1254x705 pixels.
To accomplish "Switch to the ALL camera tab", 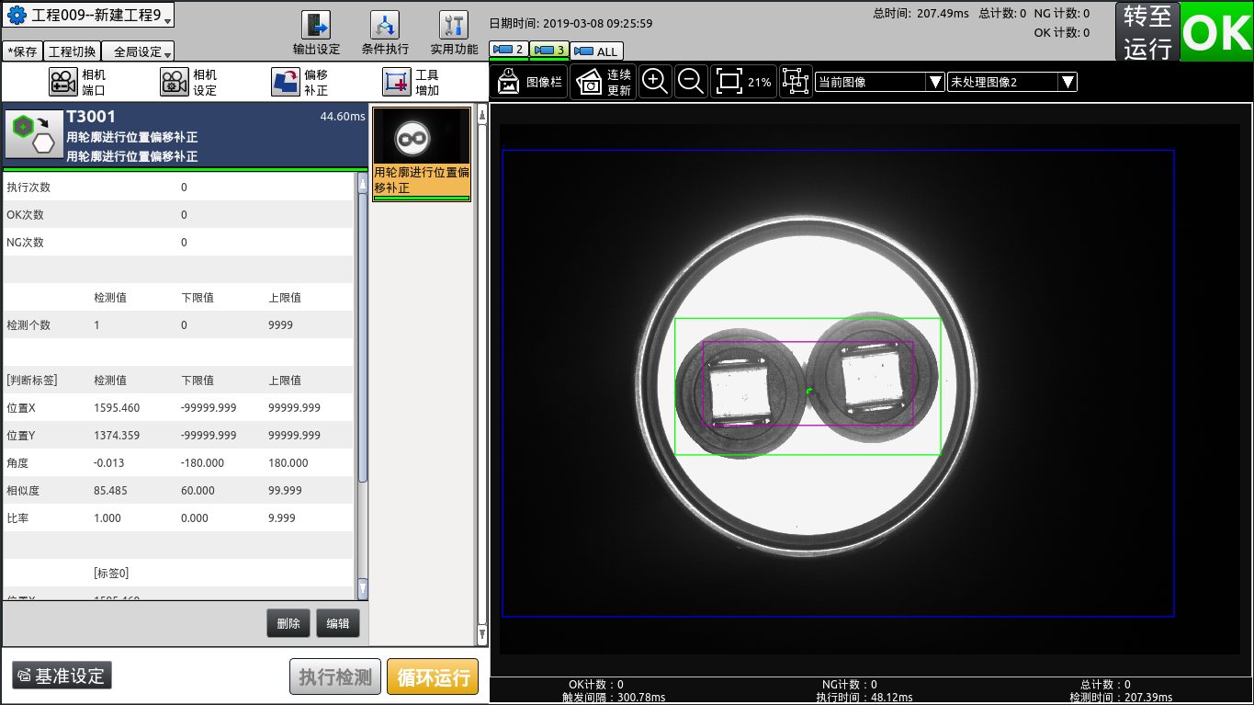I will click(597, 51).
